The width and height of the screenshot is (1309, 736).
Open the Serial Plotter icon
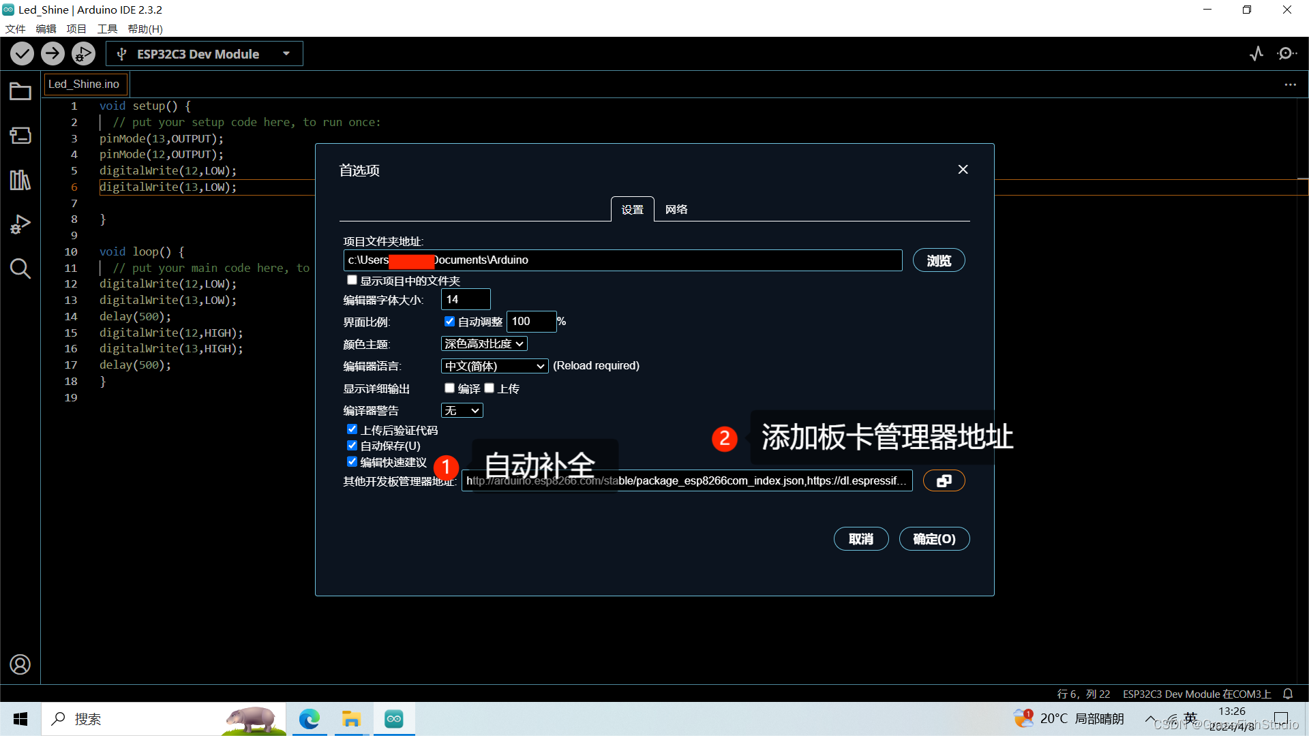tap(1257, 53)
